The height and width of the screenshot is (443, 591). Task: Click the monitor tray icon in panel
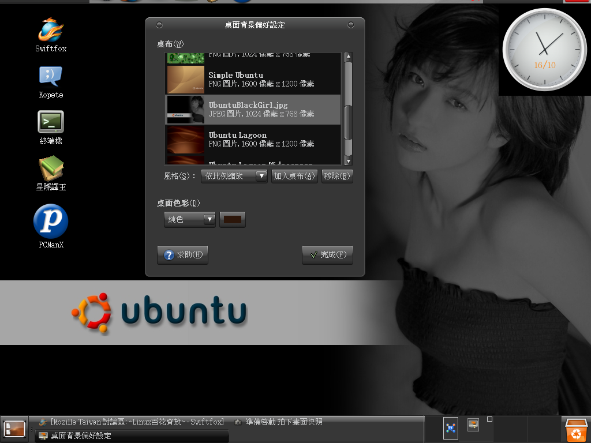click(473, 425)
